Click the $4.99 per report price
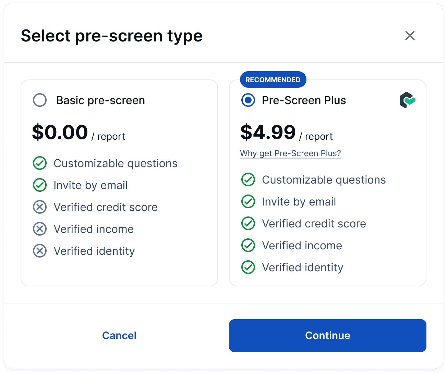447x374 pixels. 268,133
